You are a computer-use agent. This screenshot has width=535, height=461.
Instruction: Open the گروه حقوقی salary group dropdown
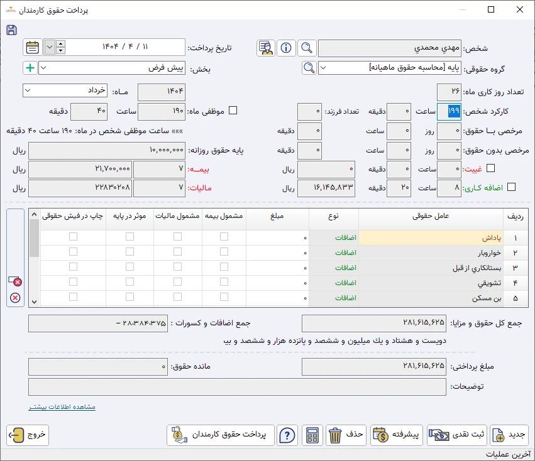pos(324,68)
